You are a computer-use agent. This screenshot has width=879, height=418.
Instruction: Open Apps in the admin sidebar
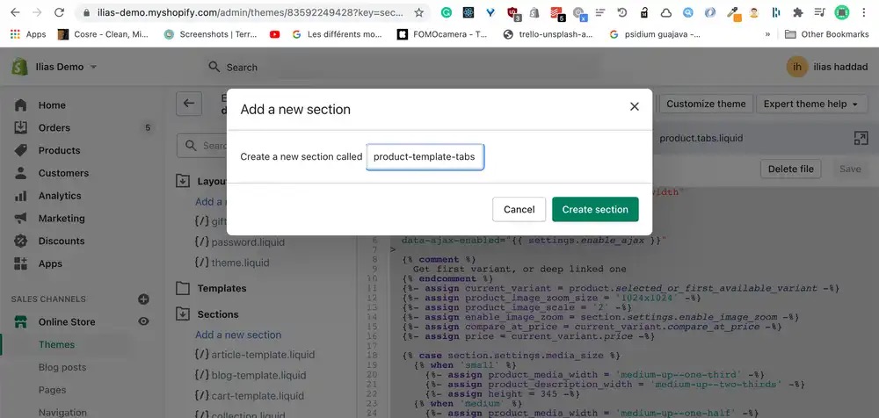pos(50,263)
